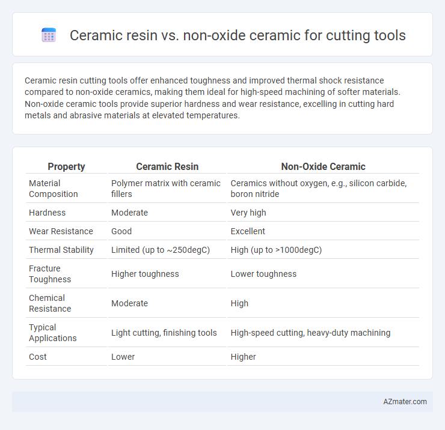This screenshot has width=445, height=430.
Task: Click the Higher cost cell
Action: (243, 357)
